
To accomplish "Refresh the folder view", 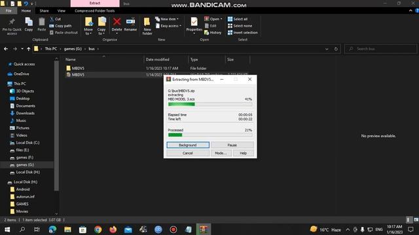I will click(336, 49).
